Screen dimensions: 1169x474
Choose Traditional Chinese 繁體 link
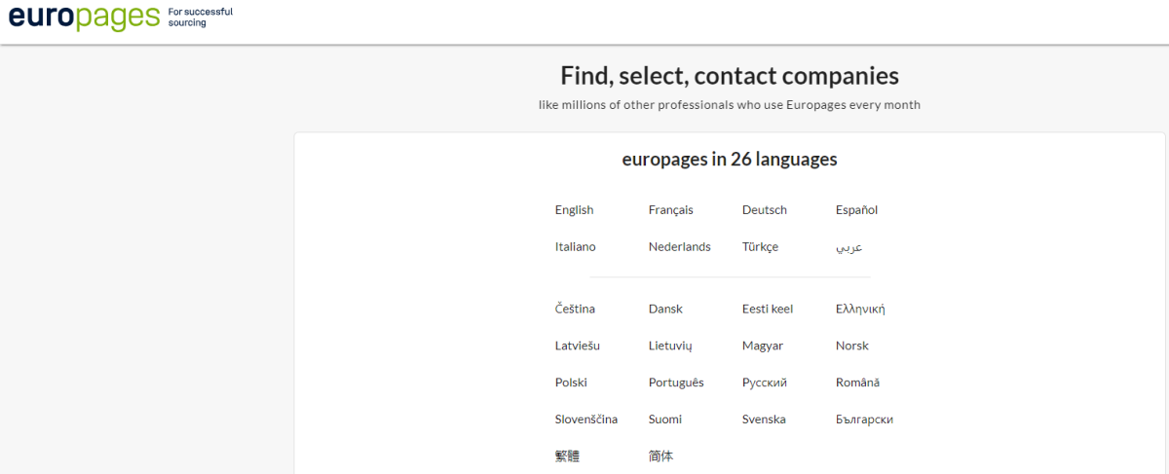[567, 456]
